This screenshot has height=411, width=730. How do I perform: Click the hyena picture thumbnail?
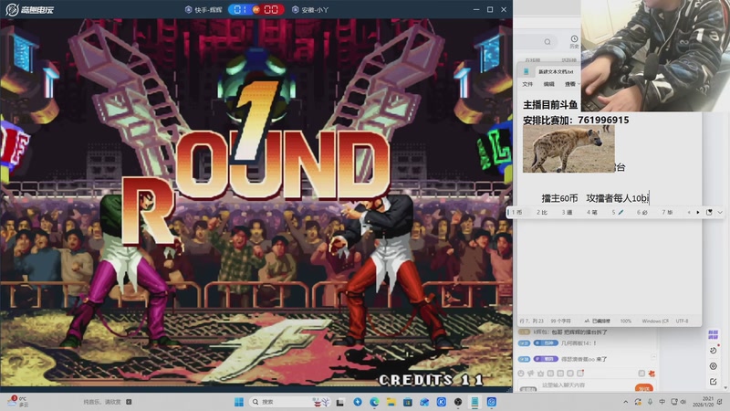point(568,149)
